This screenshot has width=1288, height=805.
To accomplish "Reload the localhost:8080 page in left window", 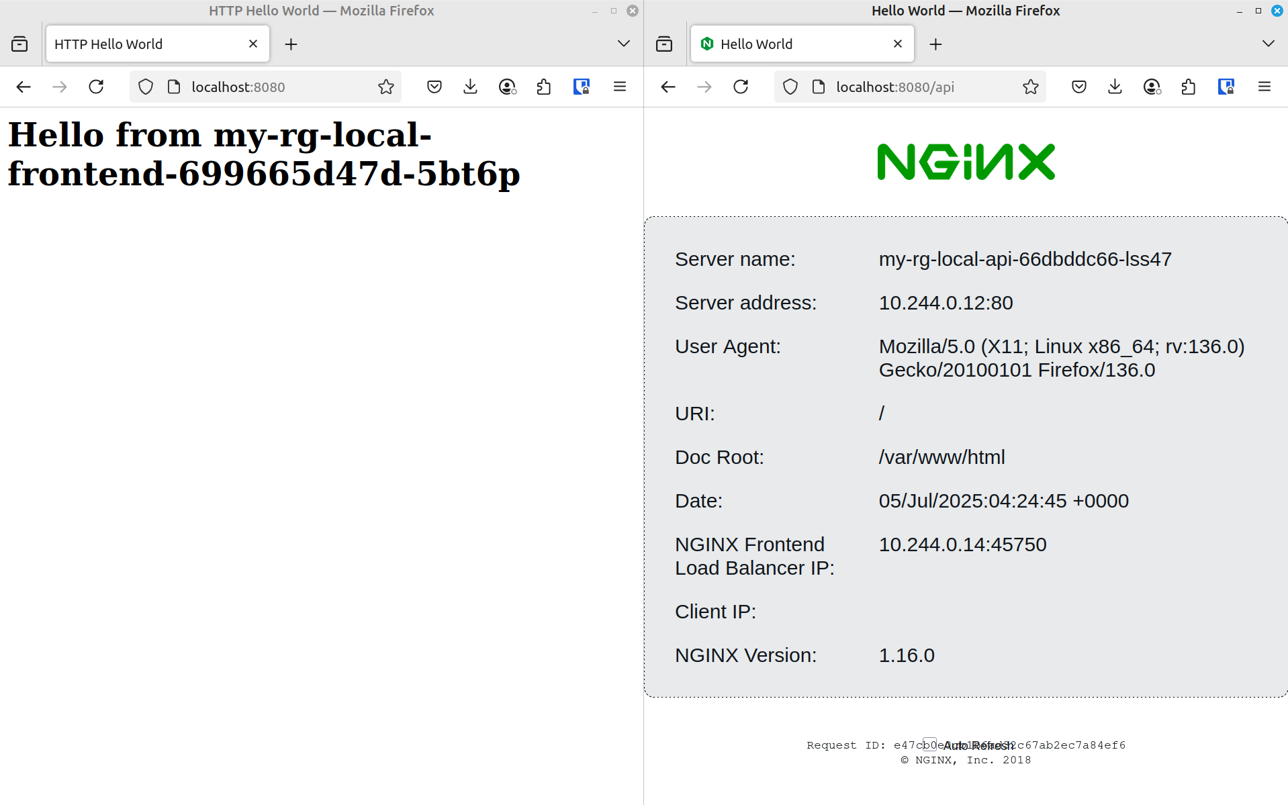I will 96,87.
